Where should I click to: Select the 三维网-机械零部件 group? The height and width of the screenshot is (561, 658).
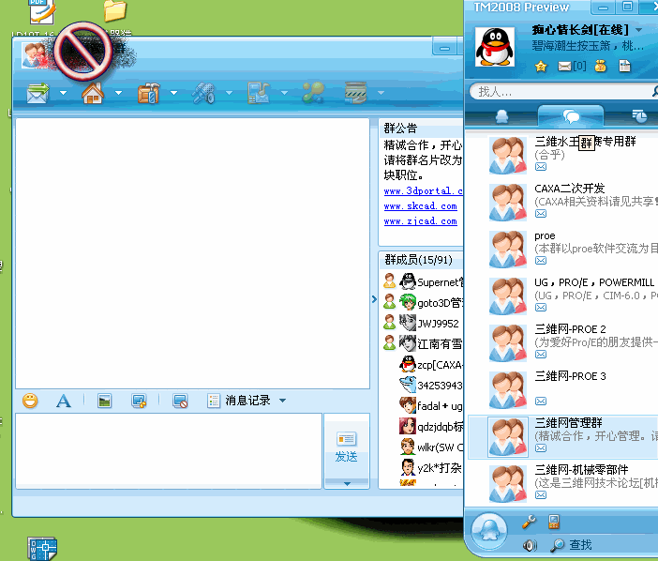[563, 484]
